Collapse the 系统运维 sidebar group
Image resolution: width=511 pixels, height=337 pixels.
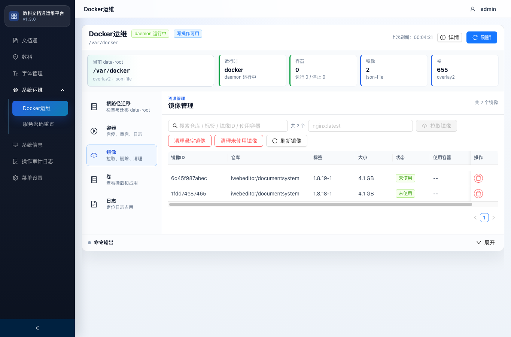pos(37,90)
